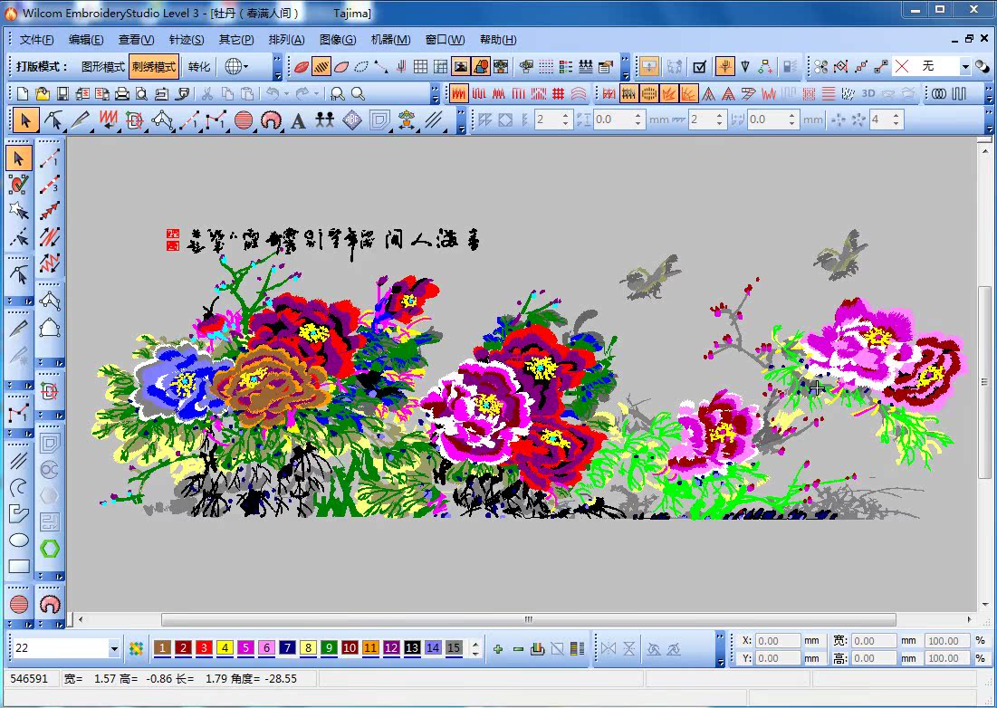Open the 编辑(E) menu
This screenshot has width=997, height=708.
coord(86,40)
